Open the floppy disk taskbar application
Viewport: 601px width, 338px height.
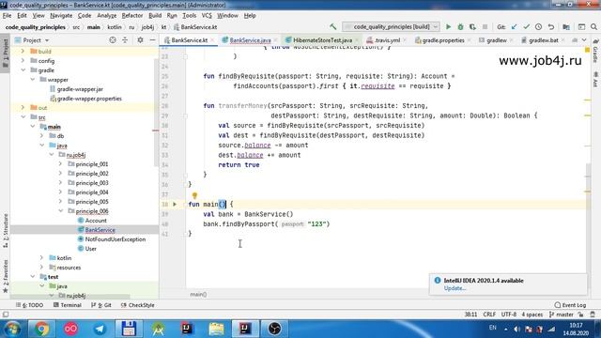click(x=129, y=329)
